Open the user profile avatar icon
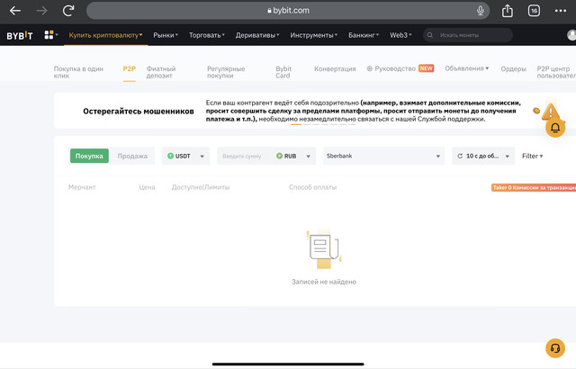 tap(571, 35)
